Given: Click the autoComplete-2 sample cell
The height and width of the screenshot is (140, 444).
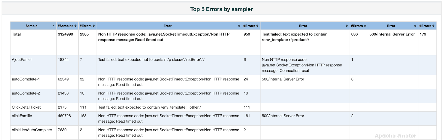Looking at the screenshot, I should (26, 93).
